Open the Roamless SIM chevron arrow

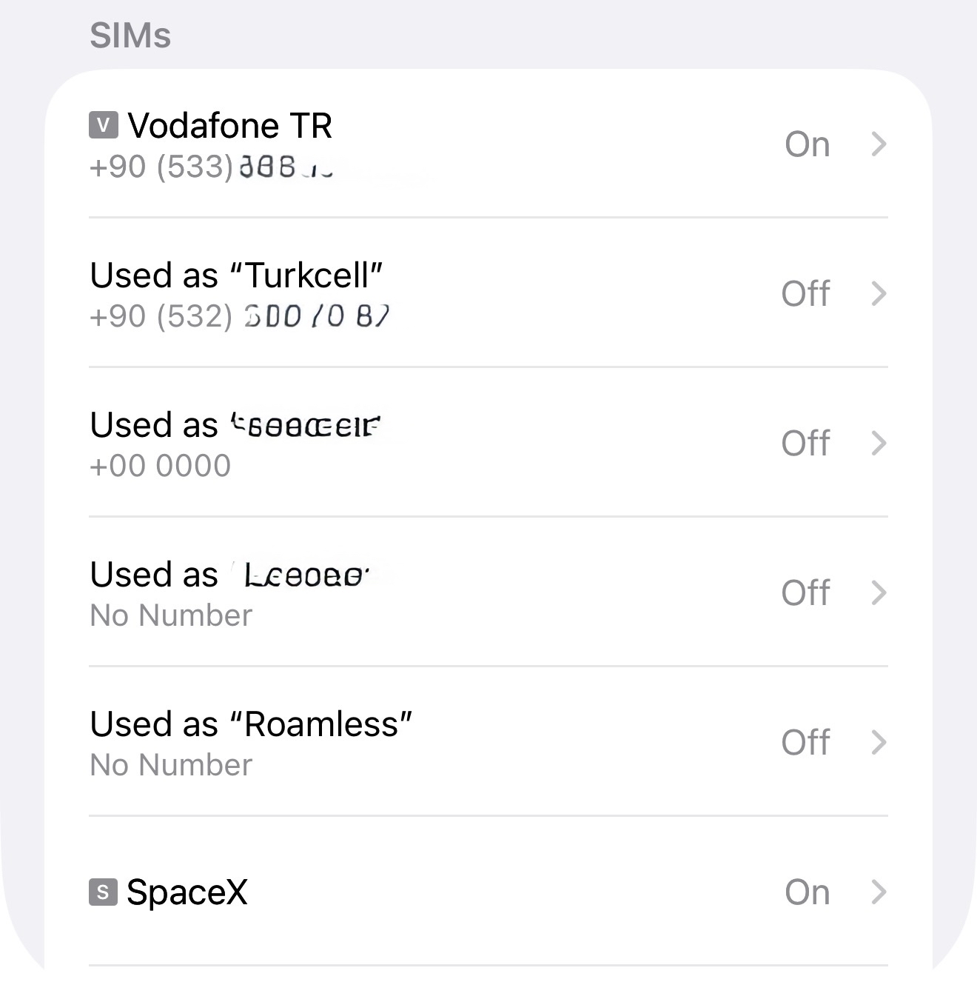click(x=879, y=742)
